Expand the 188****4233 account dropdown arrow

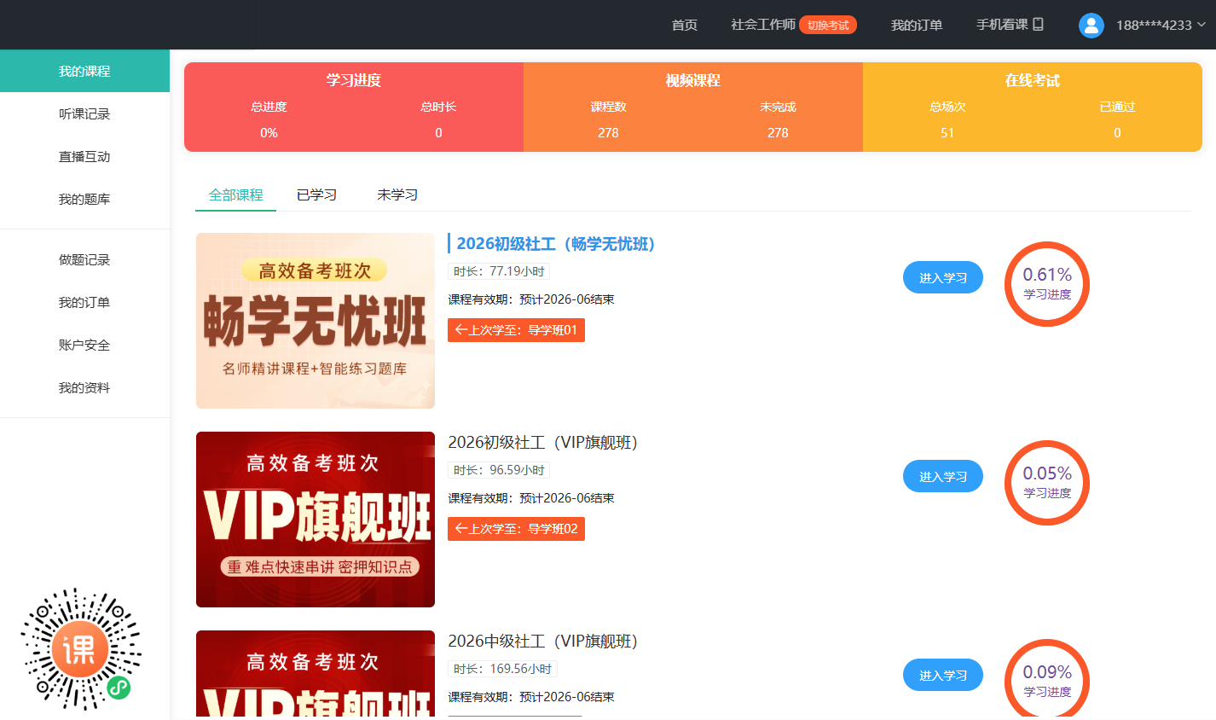click(x=1202, y=25)
